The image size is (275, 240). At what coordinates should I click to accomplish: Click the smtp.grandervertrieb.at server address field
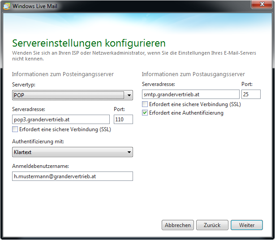point(190,94)
